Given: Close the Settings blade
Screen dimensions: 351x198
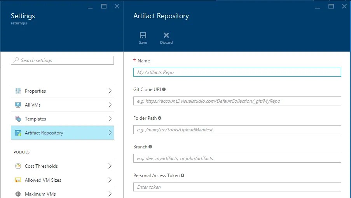Looking at the screenshot, I should click(117, 6).
